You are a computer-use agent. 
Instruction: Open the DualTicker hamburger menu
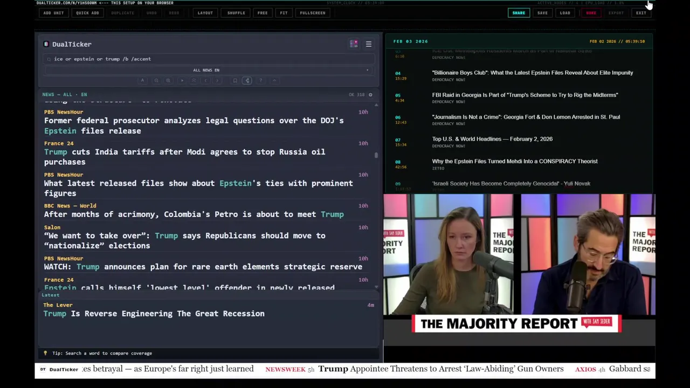point(369,44)
